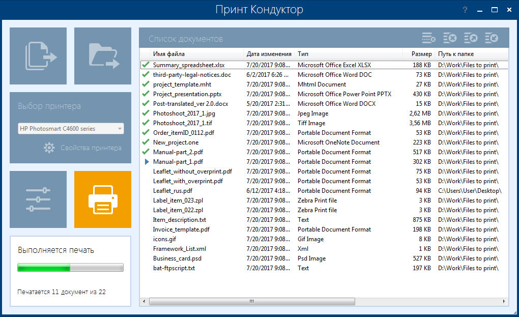Select the Leaflet_with_overprint.pdf row

coord(325,181)
